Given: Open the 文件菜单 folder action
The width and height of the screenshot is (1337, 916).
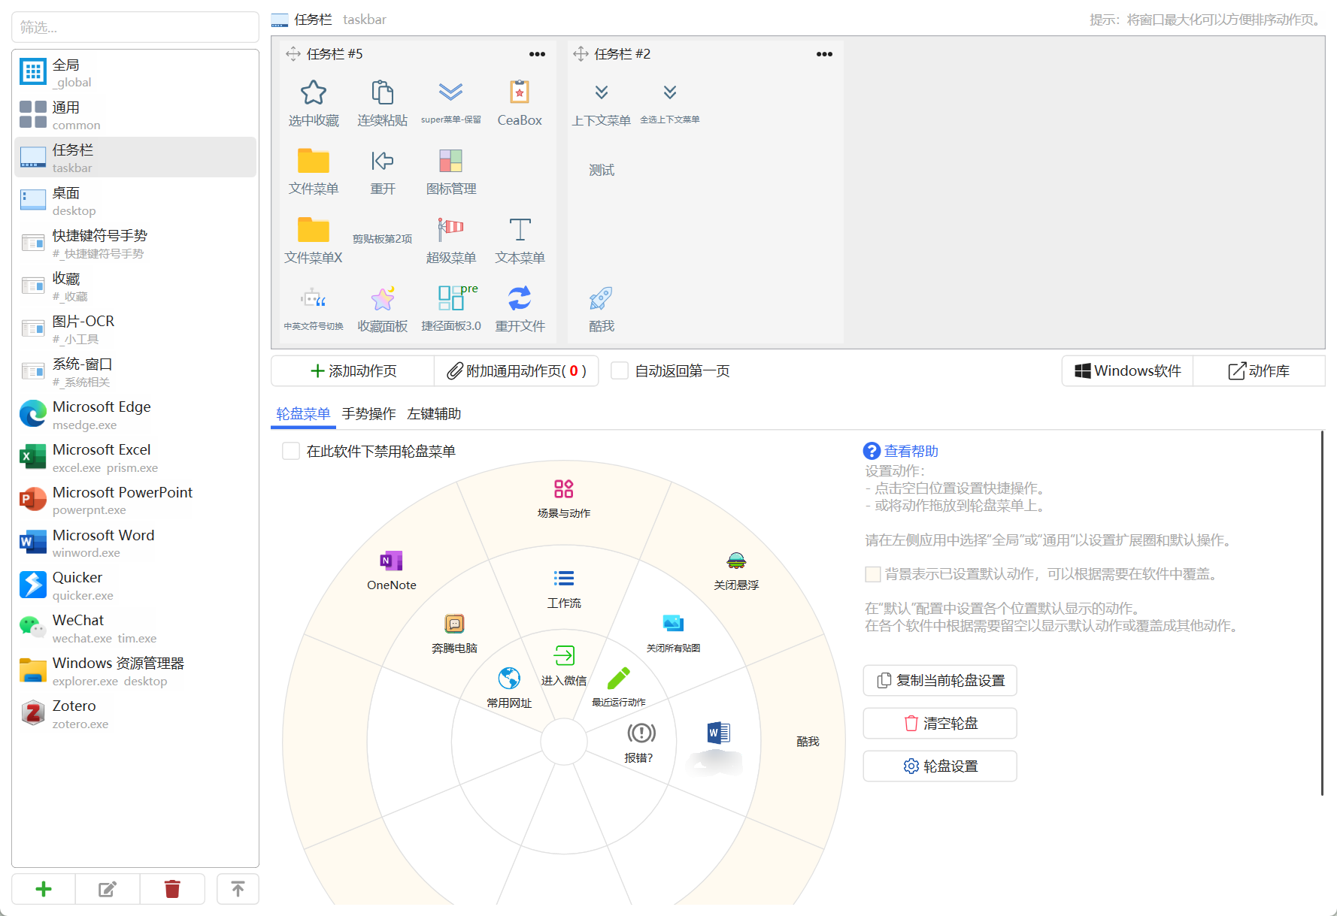Looking at the screenshot, I should click(x=314, y=171).
